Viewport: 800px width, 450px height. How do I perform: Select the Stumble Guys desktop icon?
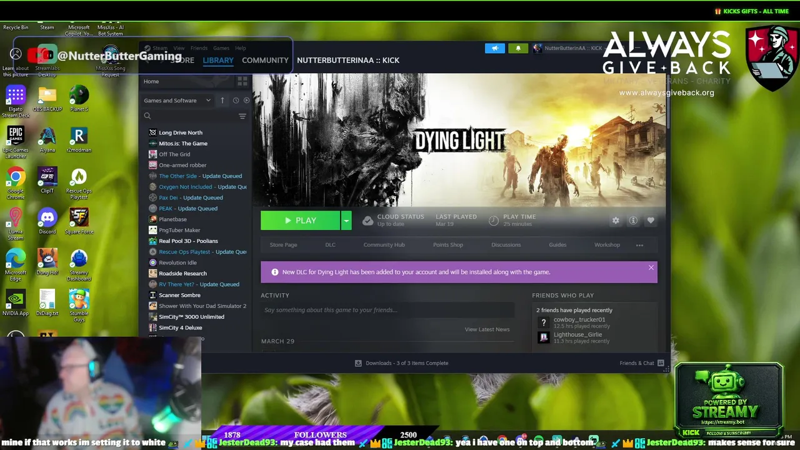79,305
